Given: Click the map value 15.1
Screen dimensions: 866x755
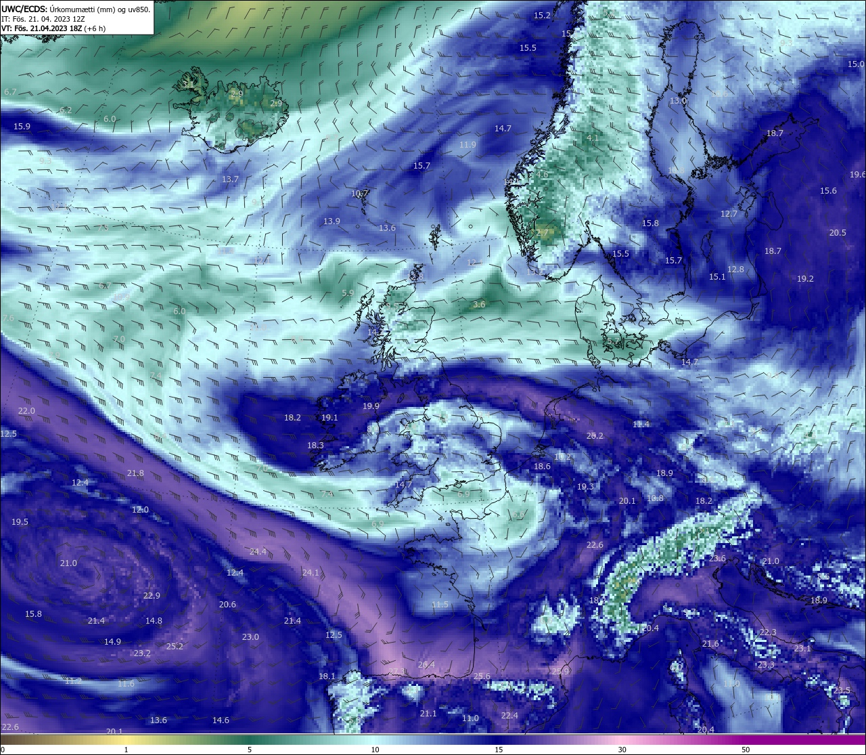Looking at the screenshot, I should (x=717, y=276).
